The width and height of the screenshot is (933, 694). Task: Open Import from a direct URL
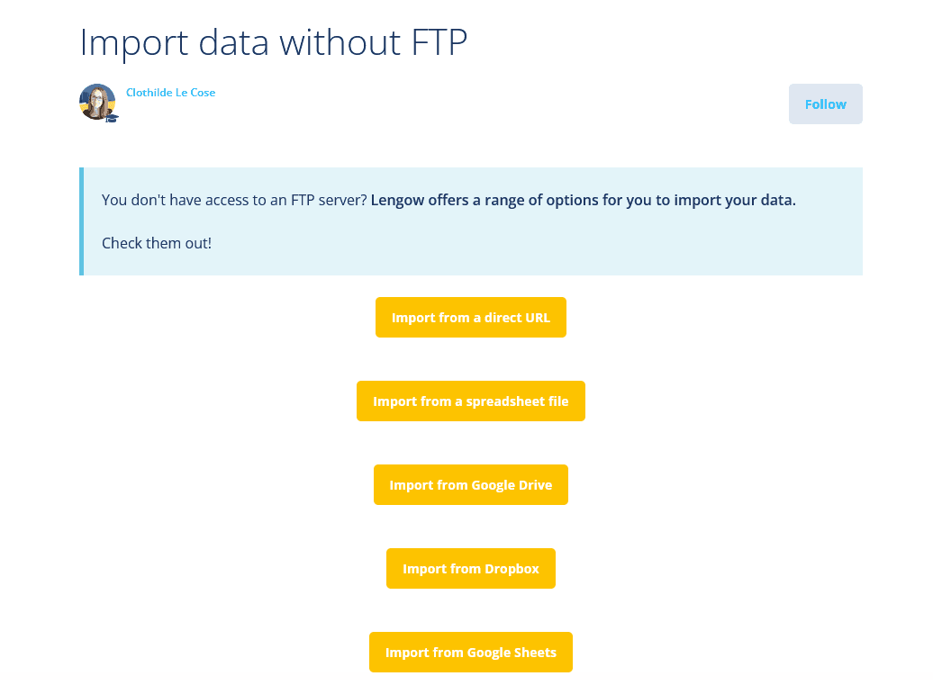pos(470,318)
